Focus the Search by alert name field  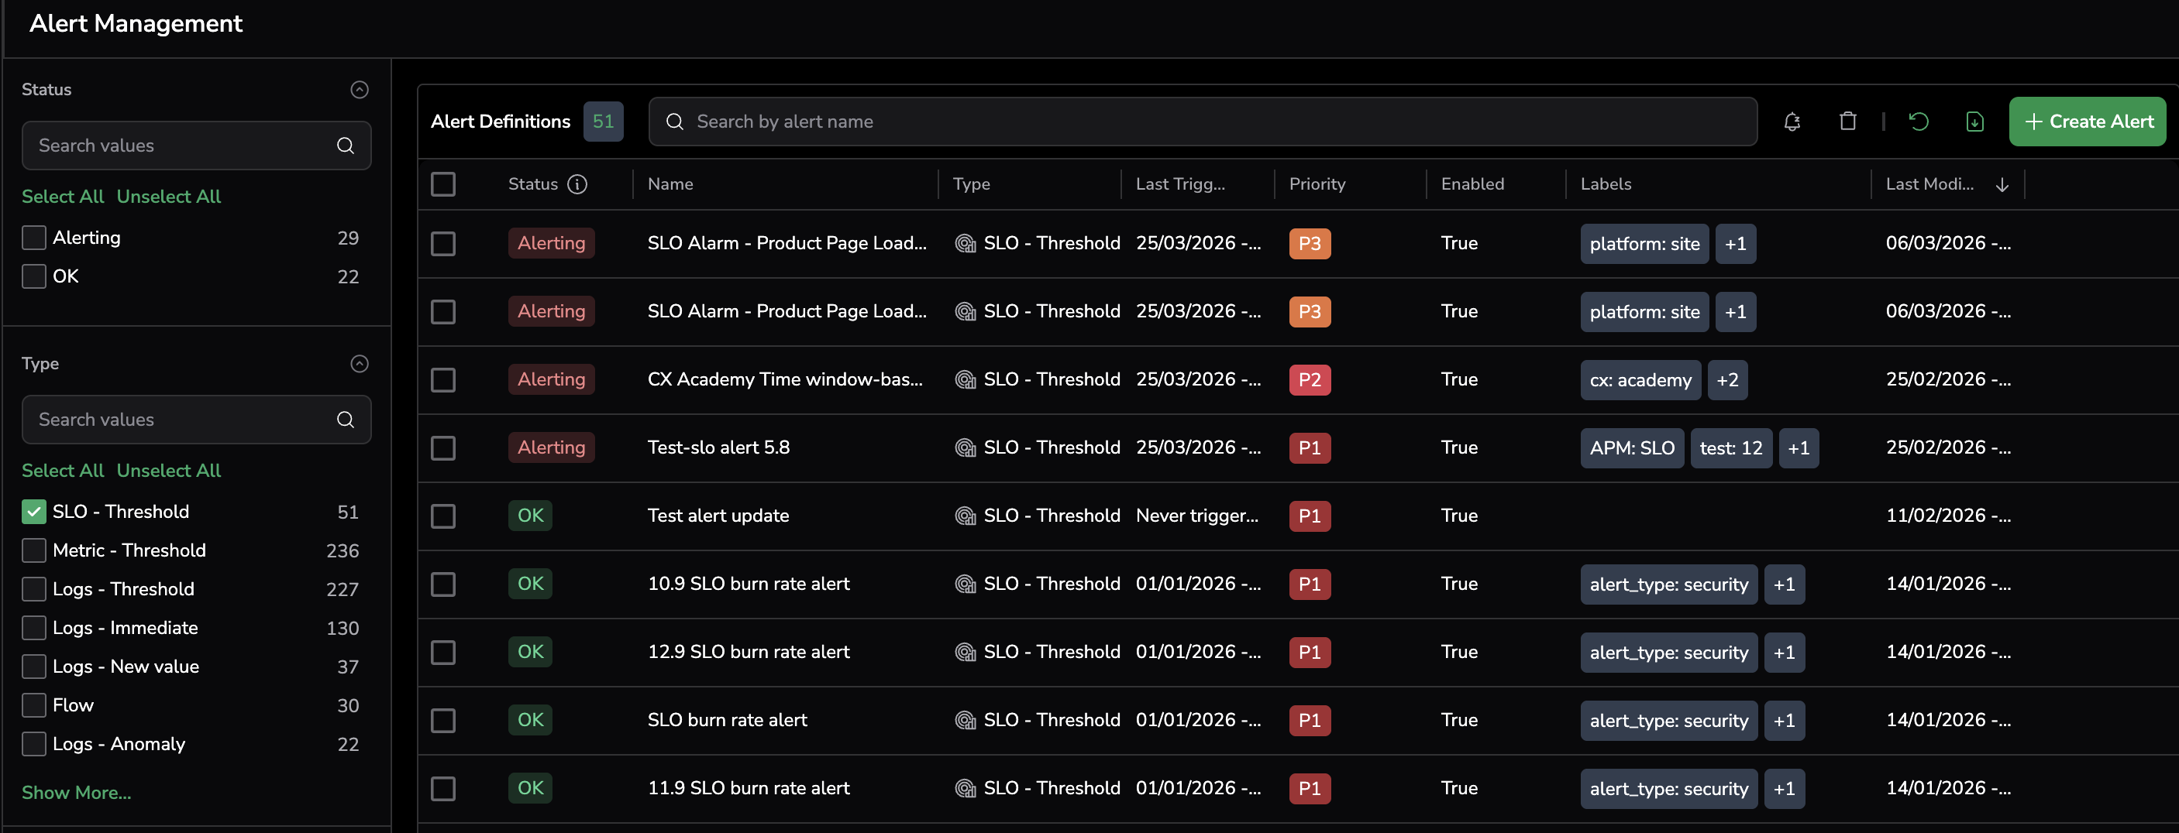(1201, 122)
